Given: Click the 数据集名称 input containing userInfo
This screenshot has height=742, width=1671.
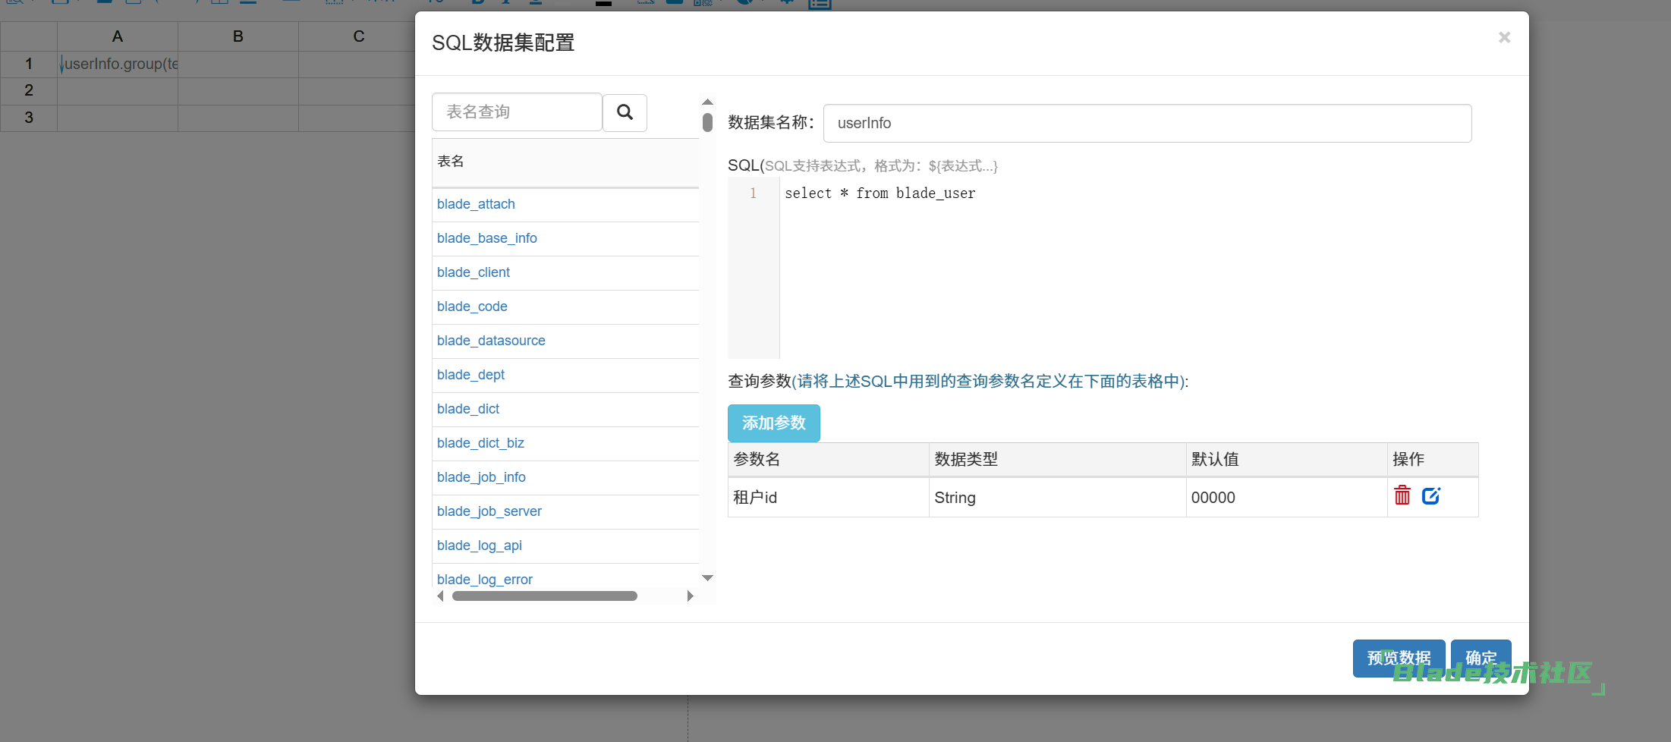Looking at the screenshot, I should [x=1147, y=123].
